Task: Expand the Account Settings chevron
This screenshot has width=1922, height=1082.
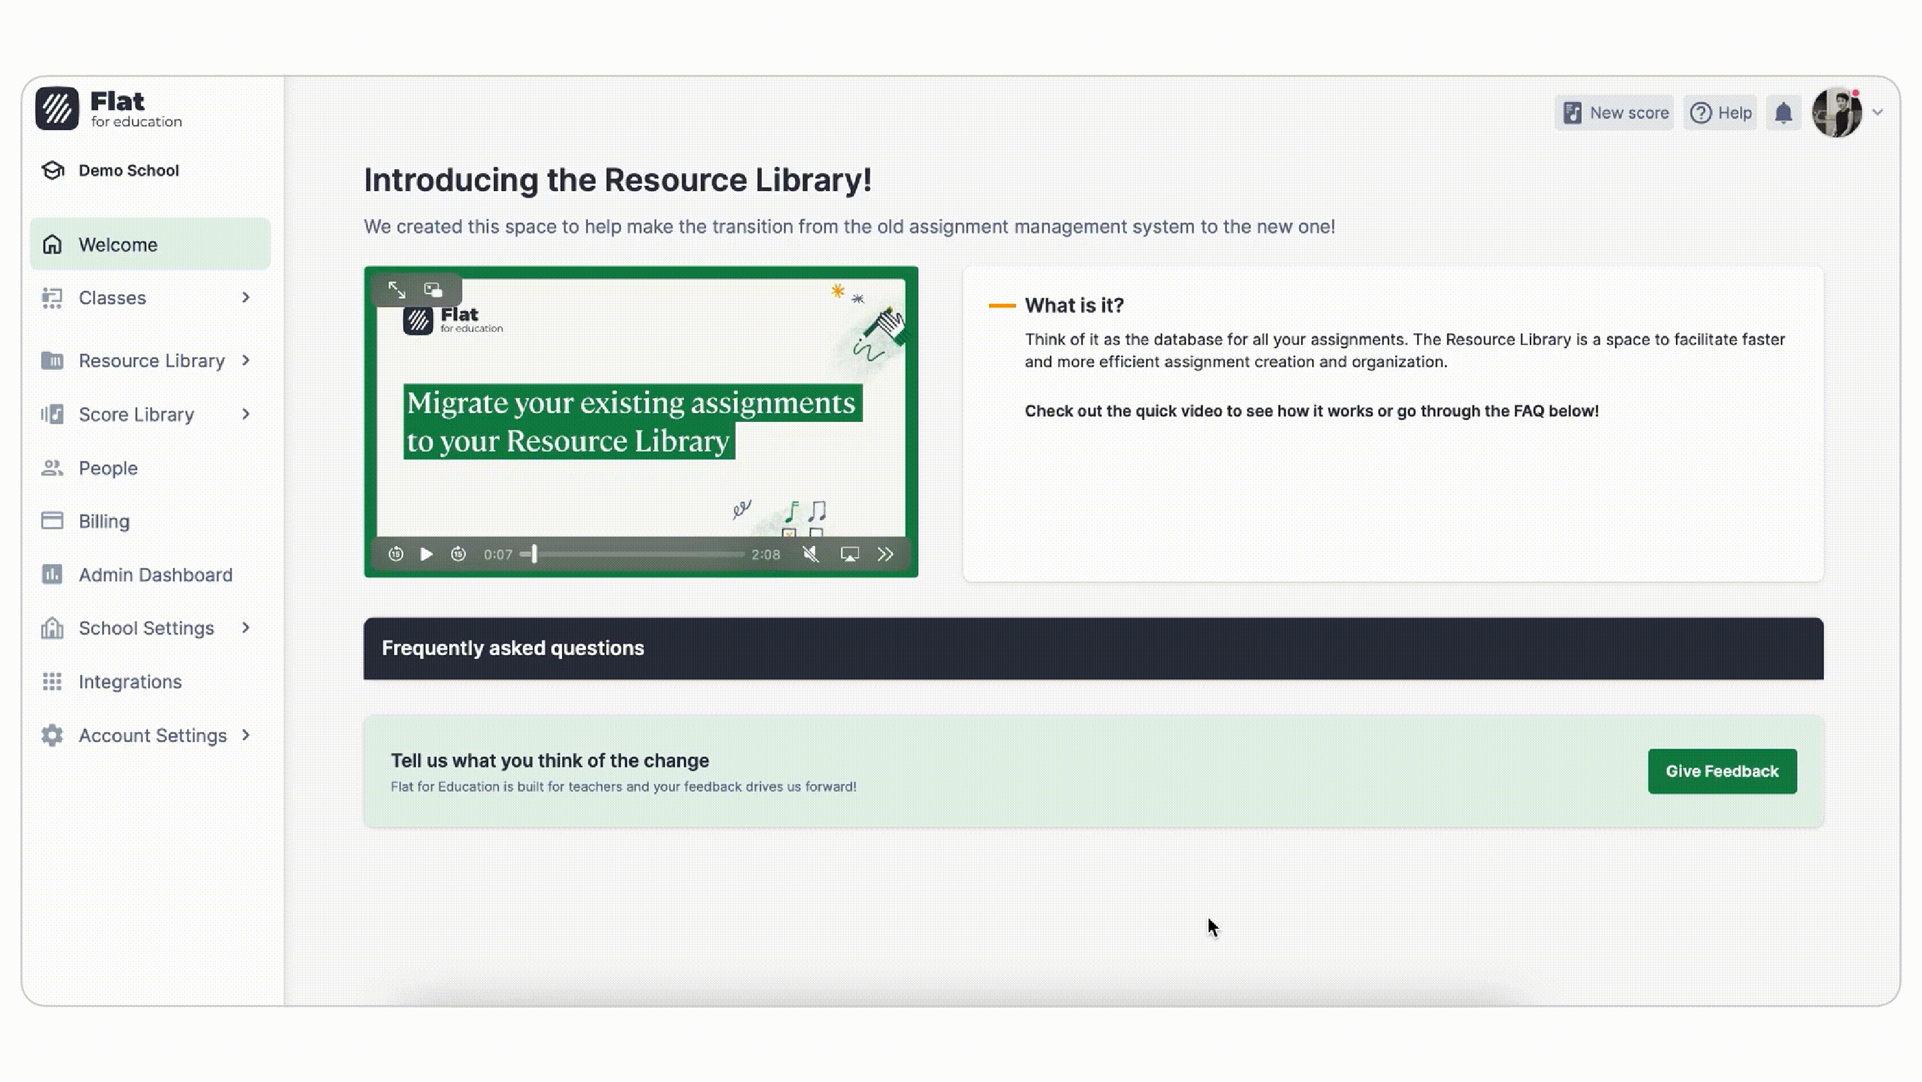Action: tap(245, 735)
